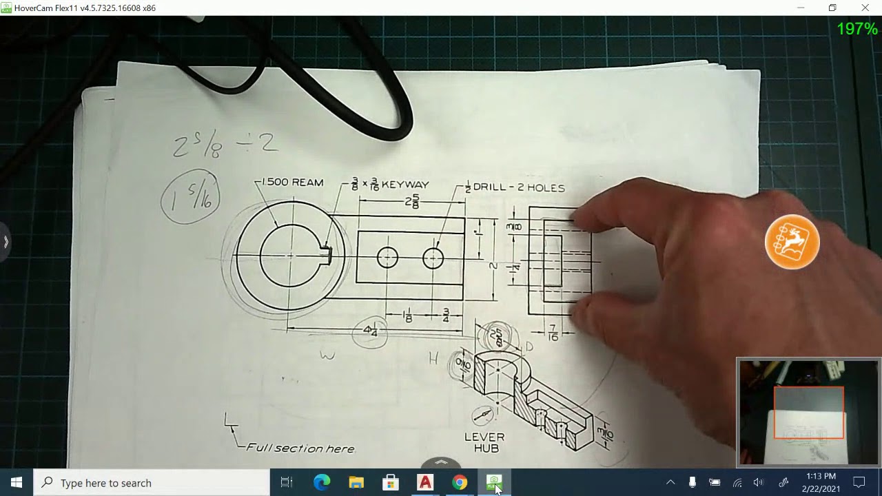Open Microsoft Store from taskbar

tap(391, 483)
